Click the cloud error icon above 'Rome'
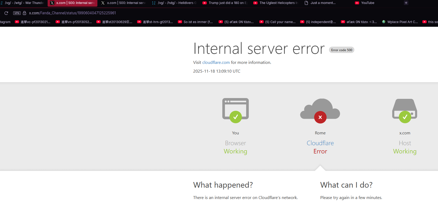 [320, 111]
